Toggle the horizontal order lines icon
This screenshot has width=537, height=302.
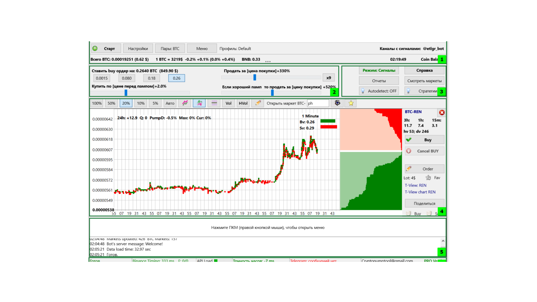(x=214, y=103)
